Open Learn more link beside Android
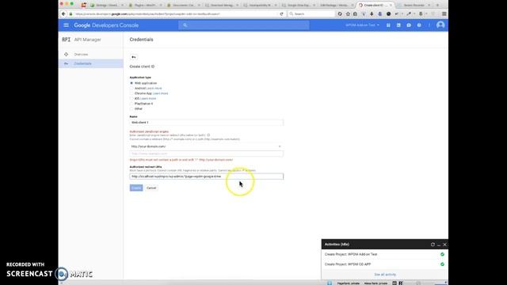 click(154, 88)
